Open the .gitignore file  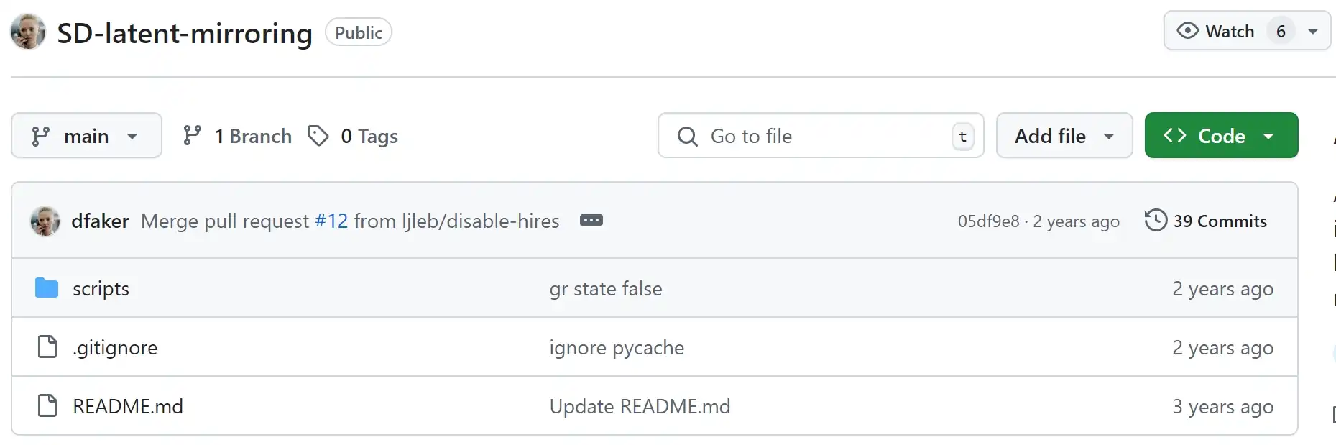(x=115, y=347)
